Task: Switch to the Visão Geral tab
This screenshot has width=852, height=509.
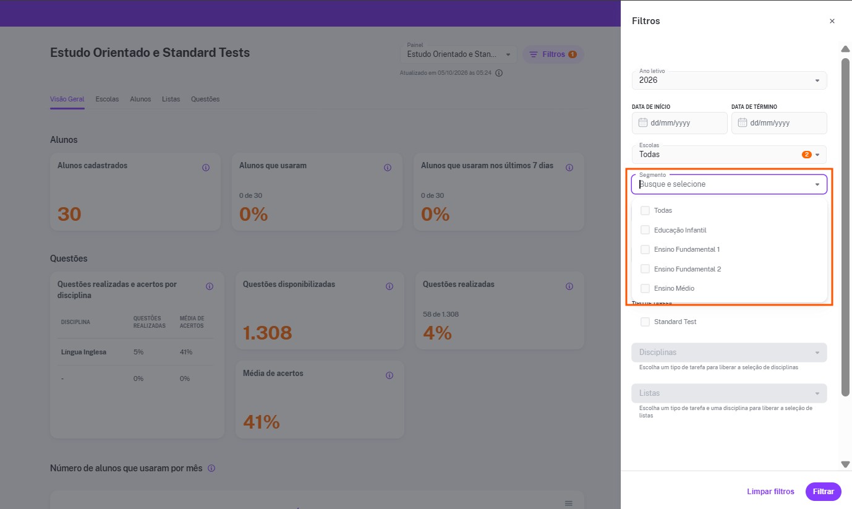Action: pos(67,99)
